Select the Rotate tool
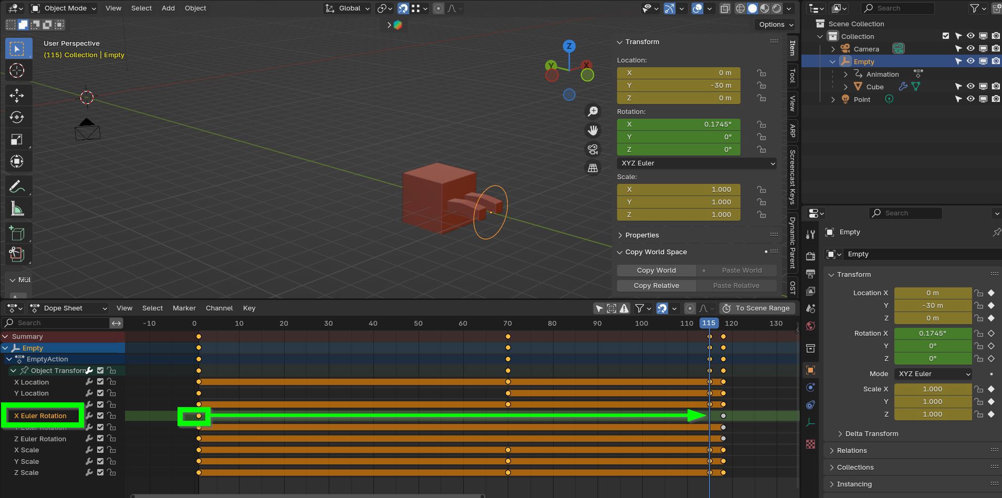This screenshot has width=1002, height=498. tap(17, 117)
